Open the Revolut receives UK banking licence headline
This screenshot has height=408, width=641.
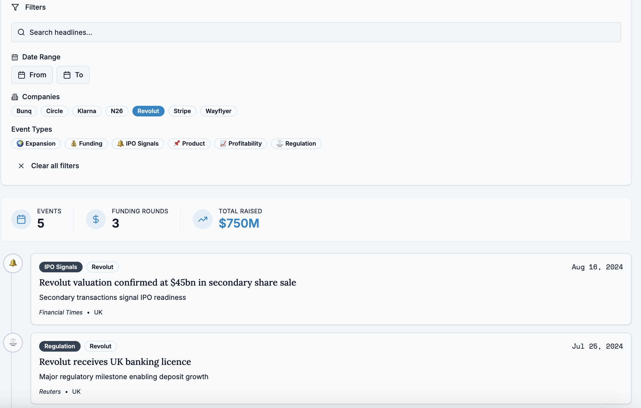tap(115, 362)
